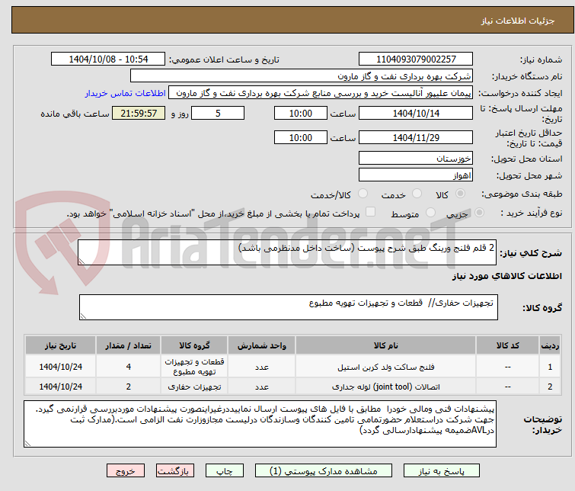Click the resize handle of گروه کالا box
The height and width of the screenshot is (491, 575).
point(83,316)
